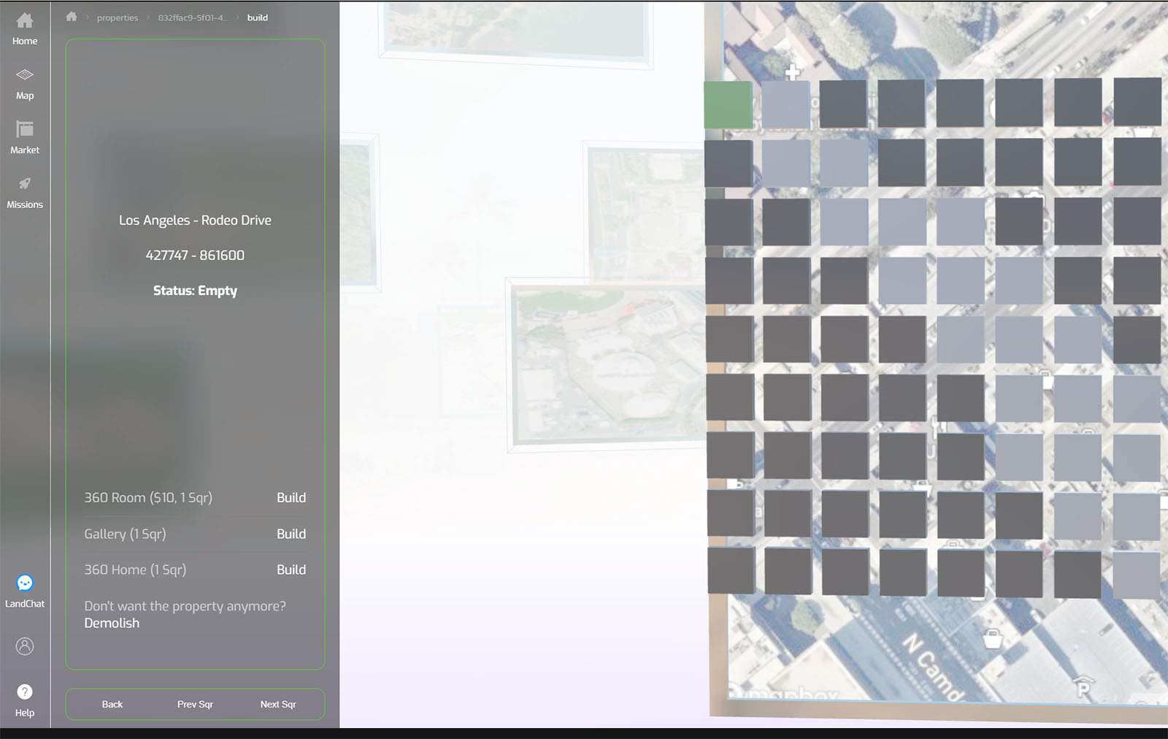Open the user profile icon
This screenshot has height=739, width=1168.
pyautogui.click(x=25, y=646)
